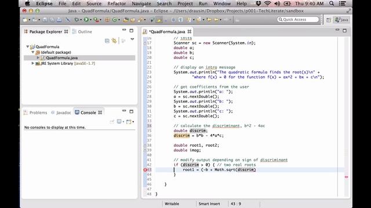Click the Open Task toolbar icon

click(x=133, y=20)
